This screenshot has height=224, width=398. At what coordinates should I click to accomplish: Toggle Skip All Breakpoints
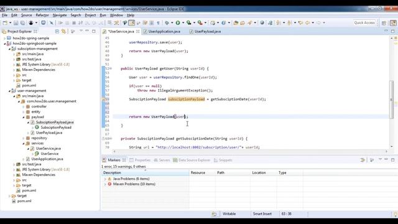point(52,23)
